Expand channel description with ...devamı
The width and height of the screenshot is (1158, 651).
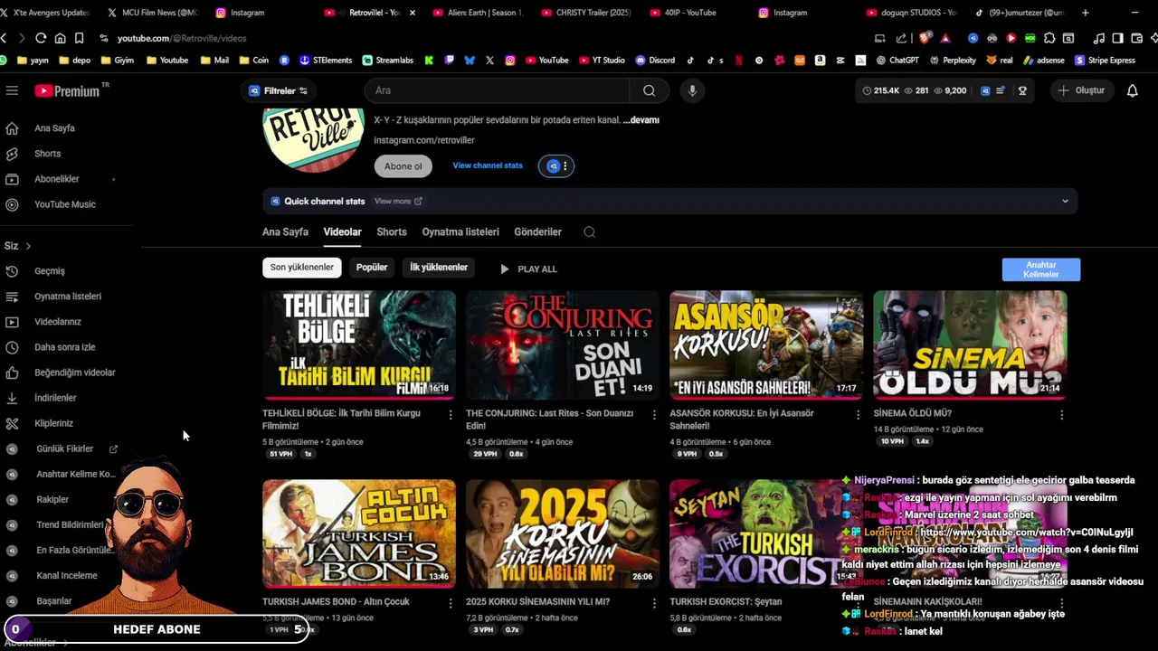641,120
